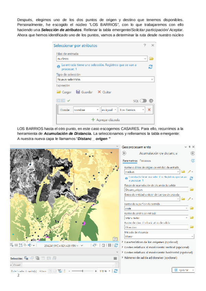Browse for the origin raster folder icon

183,172
